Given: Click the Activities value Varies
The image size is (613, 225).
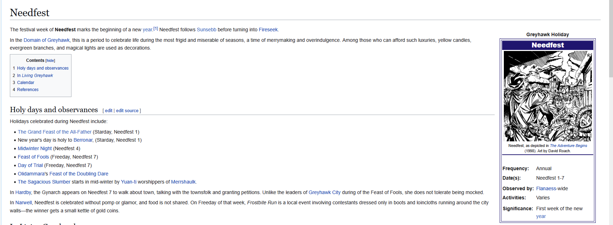Looking at the screenshot, I should [x=543, y=198].
